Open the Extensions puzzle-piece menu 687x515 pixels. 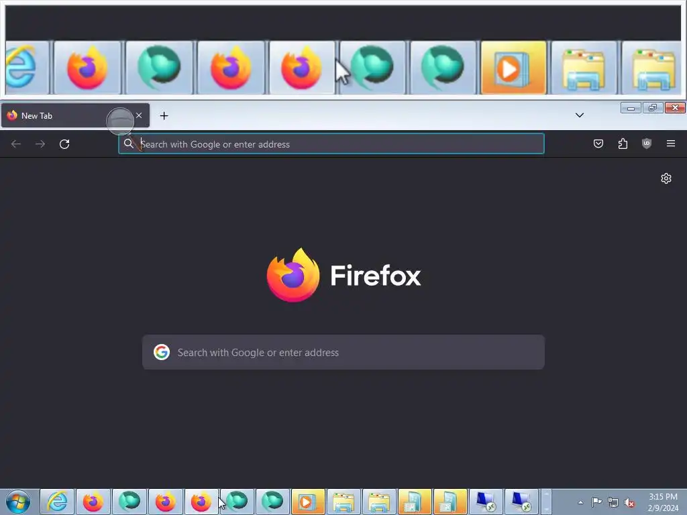pos(623,144)
